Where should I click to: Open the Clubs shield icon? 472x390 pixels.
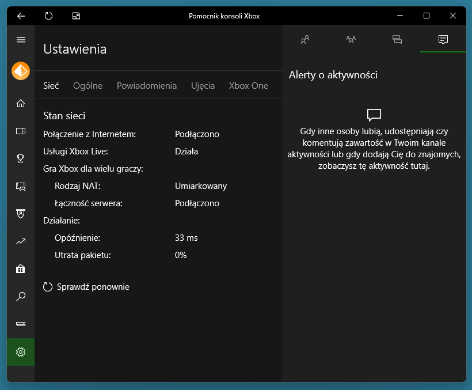(21, 214)
